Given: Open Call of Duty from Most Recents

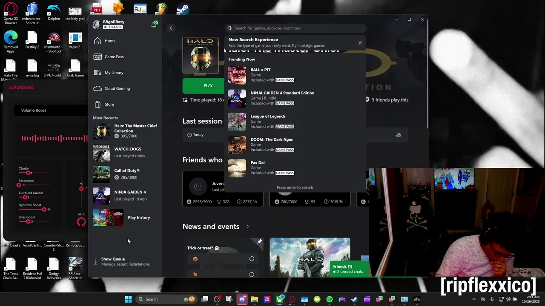Looking at the screenshot, I should coord(125,174).
